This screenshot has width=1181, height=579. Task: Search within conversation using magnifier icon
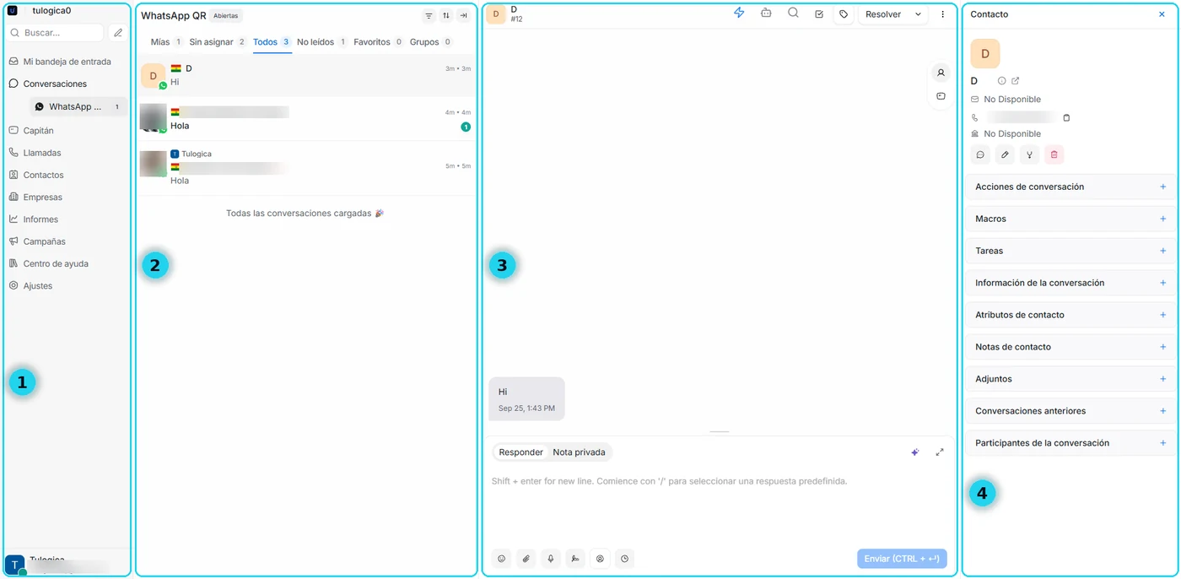[x=793, y=14]
